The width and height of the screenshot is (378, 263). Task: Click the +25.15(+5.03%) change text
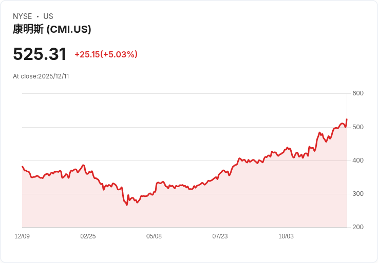click(106, 54)
